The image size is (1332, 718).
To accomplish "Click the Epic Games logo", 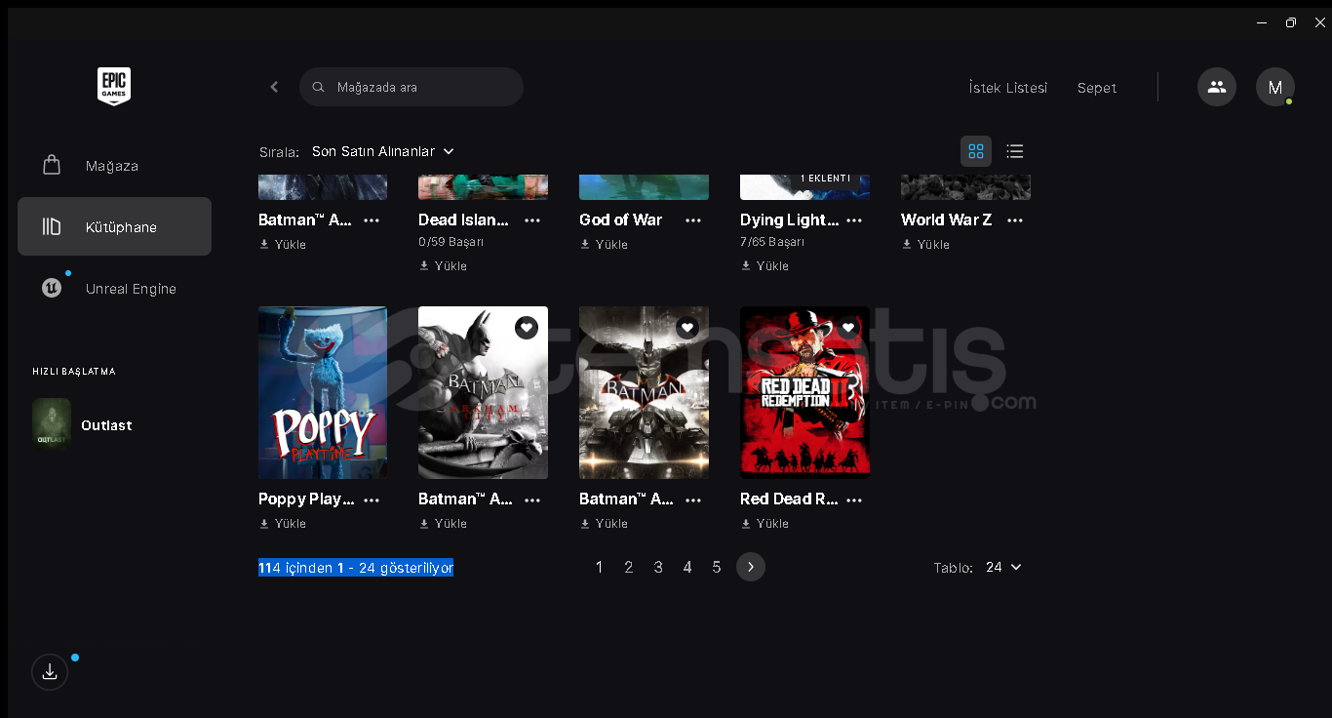I will click(x=114, y=87).
